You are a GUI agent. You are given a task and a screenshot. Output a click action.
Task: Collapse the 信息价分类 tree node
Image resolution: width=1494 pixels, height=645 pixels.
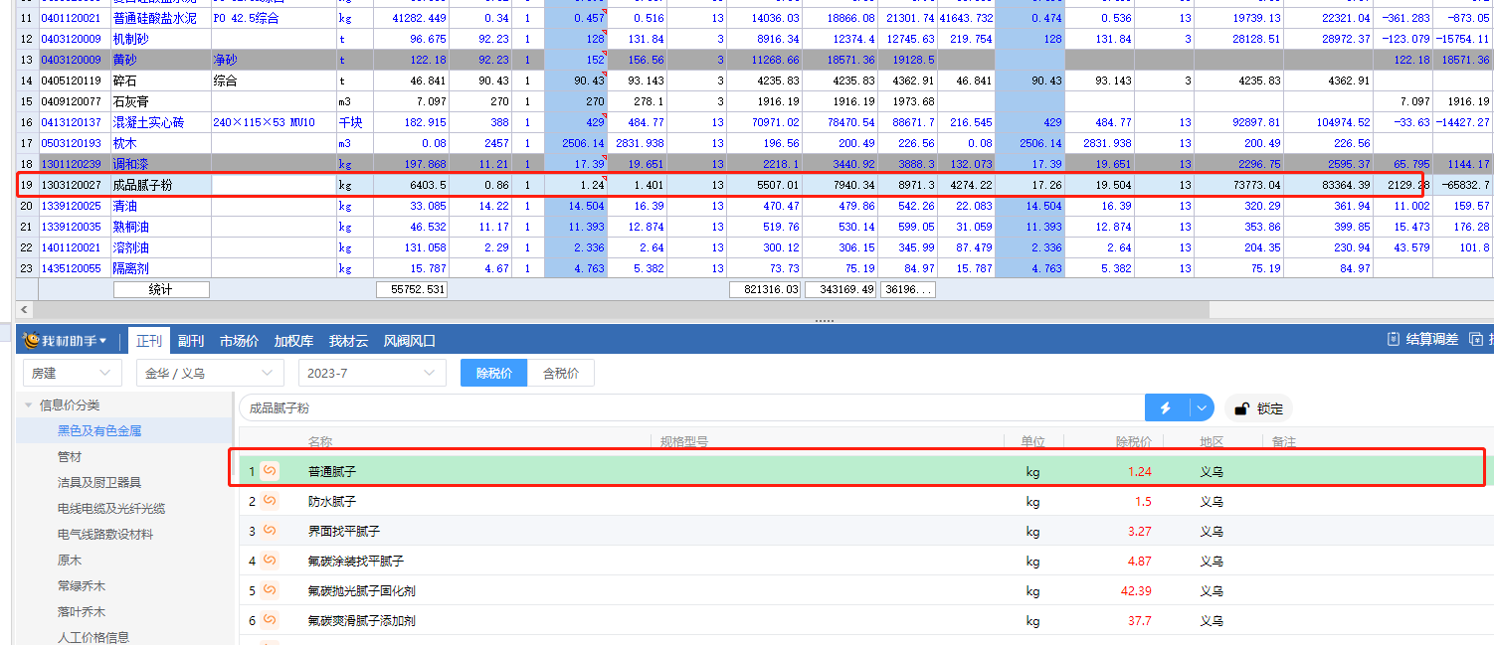tap(26, 405)
